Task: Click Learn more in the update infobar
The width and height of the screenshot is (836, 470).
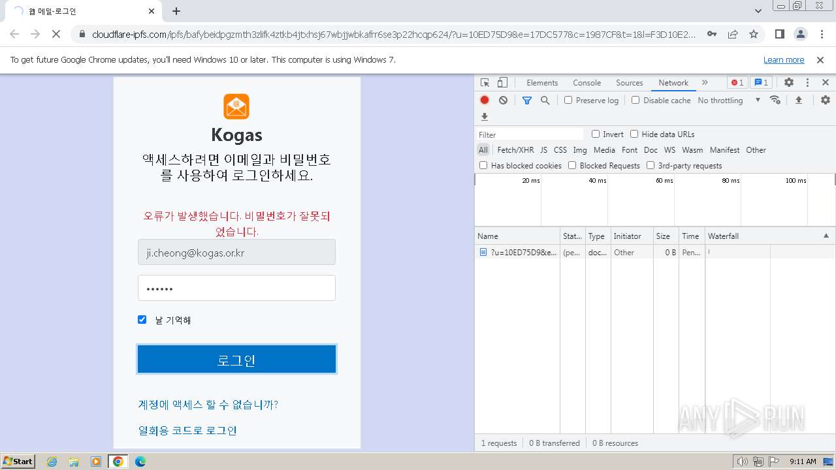Action: (x=784, y=60)
